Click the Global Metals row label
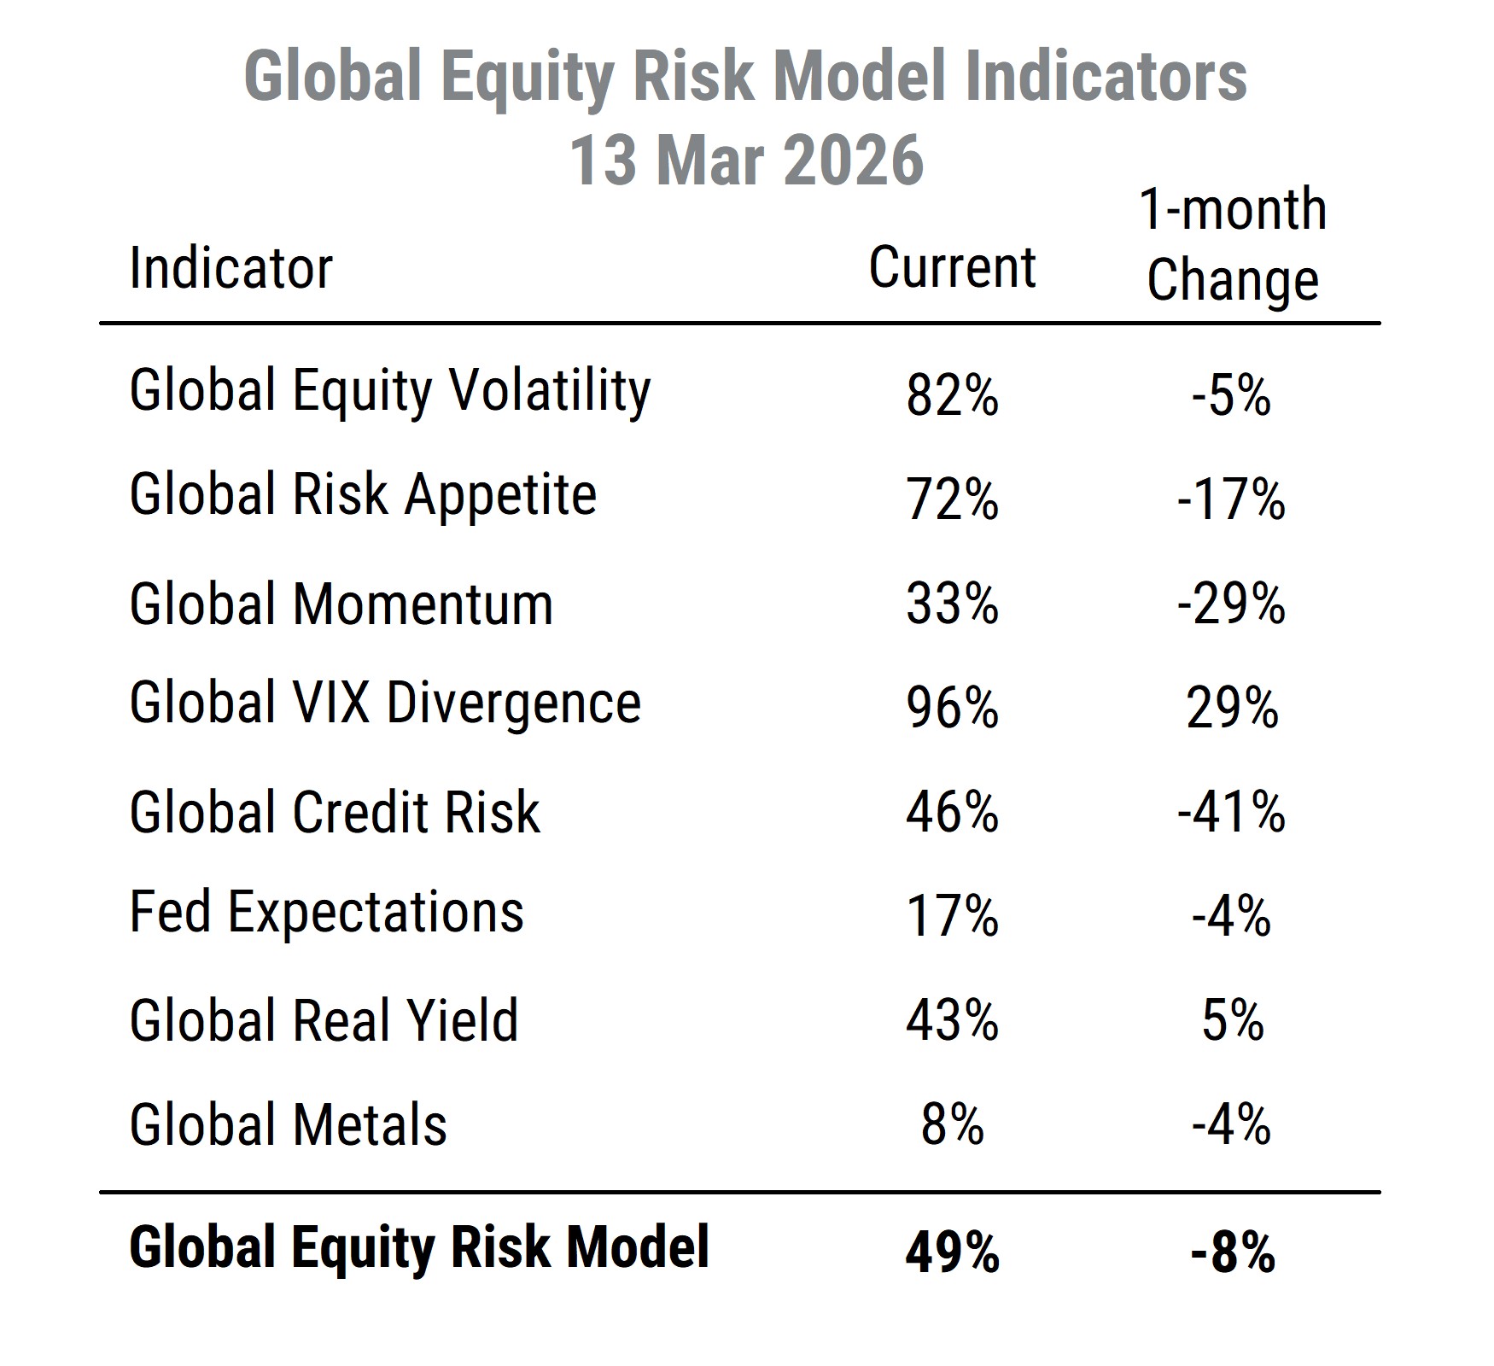Viewport: 1494px width, 1366px height. (x=288, y=1124)
